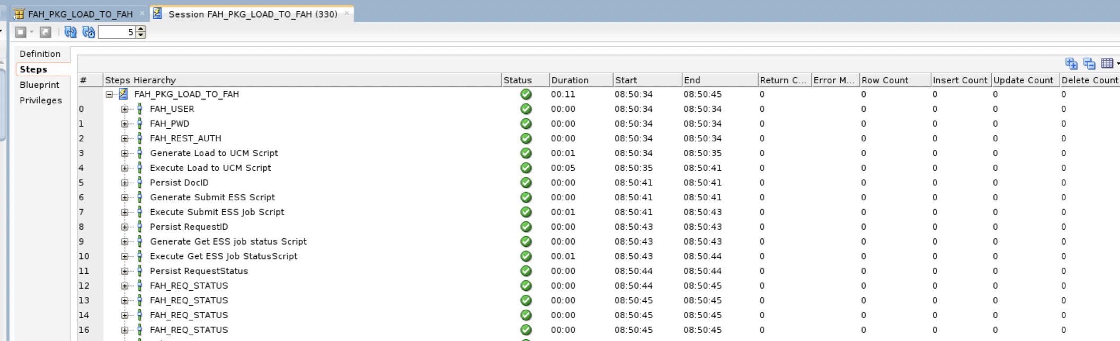Expand the Execute Submit ESS Job Script step

click(125, 212)
